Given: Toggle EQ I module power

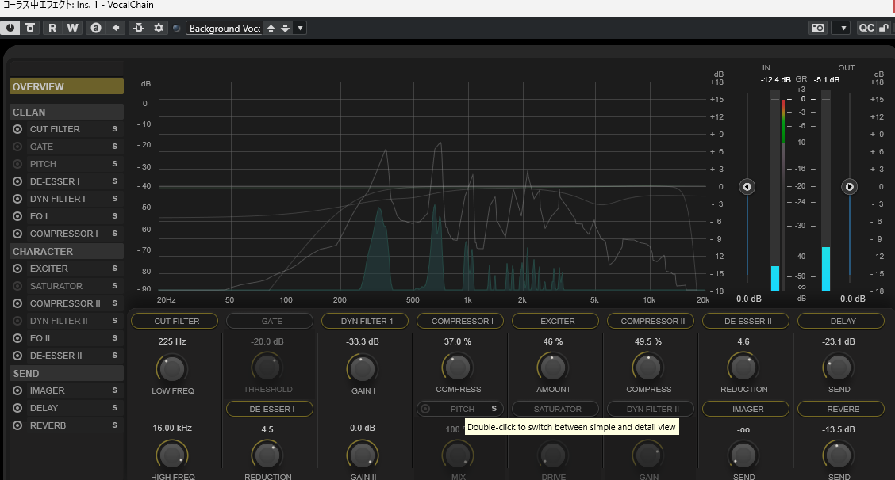Looking at the screenshot, I should pyautogui.click(x=17, y=216).
